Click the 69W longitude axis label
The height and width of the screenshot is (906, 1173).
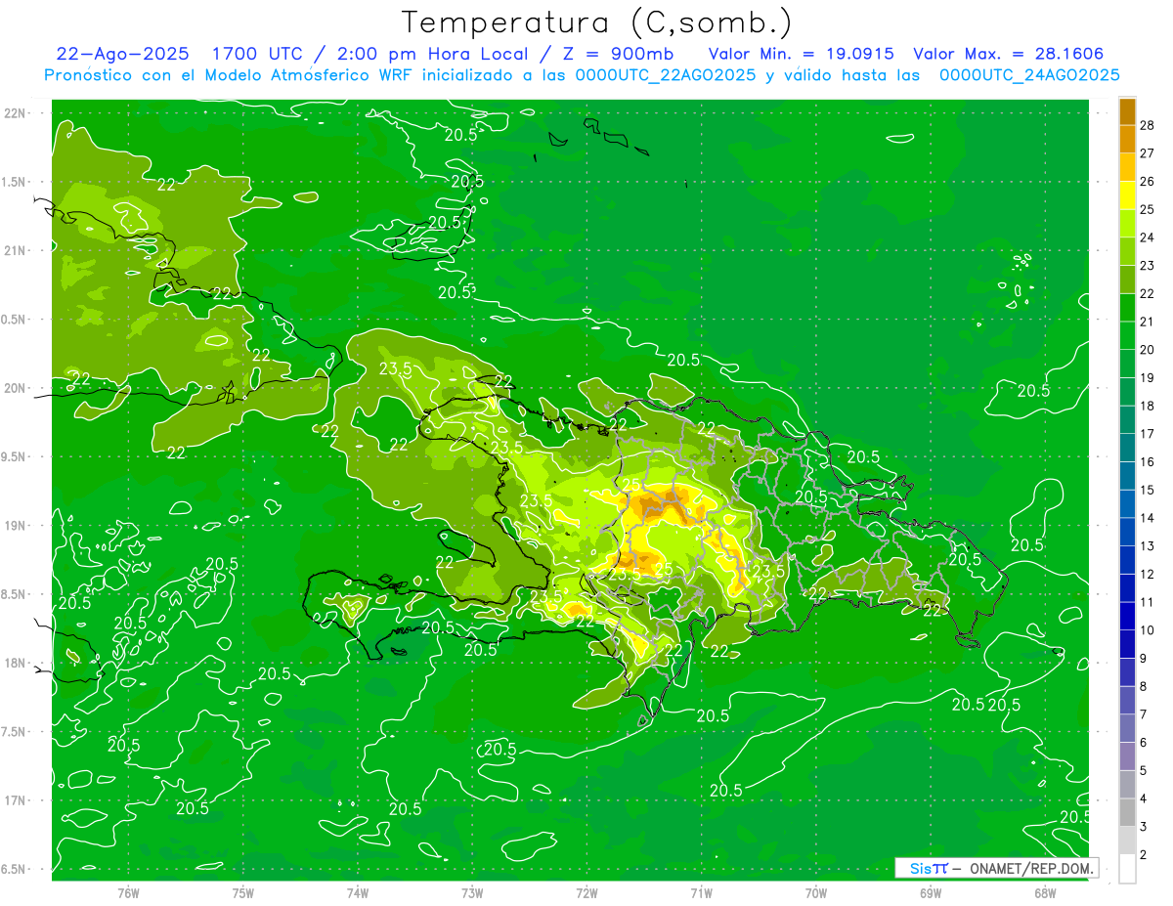[931, 893]
